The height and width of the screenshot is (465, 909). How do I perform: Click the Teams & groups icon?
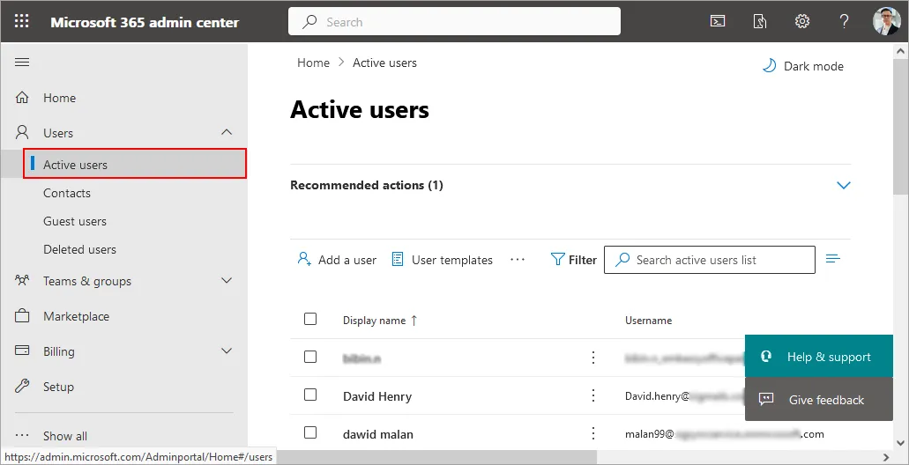pyautogui.click(x=22, y=281)
